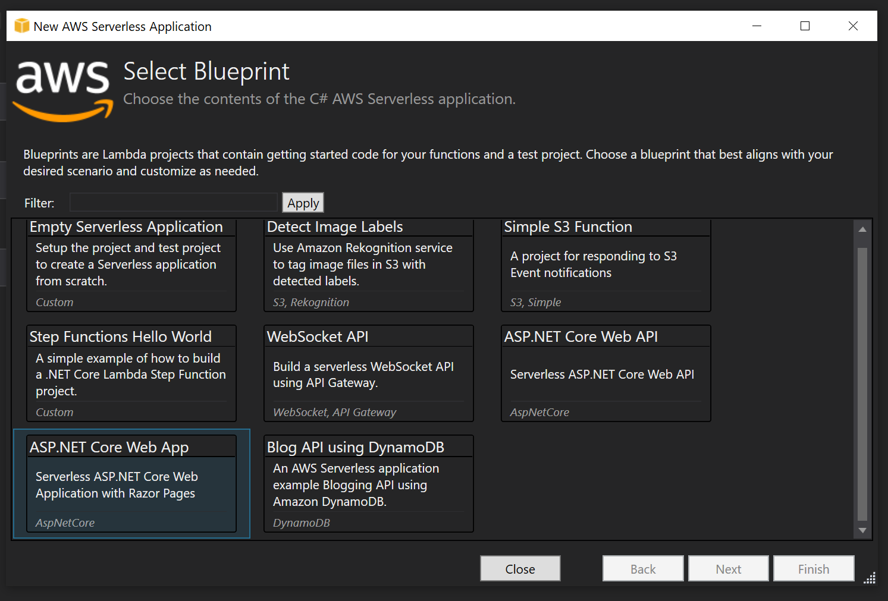
Task: Select the Empty Serverless Application blueprint
Action: point(131,265)
